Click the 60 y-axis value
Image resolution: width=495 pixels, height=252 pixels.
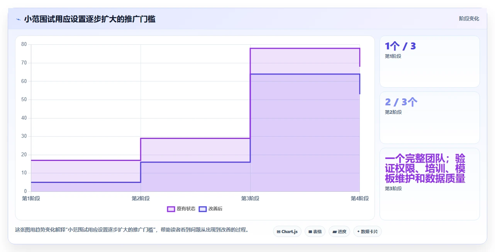pos(24,81)
